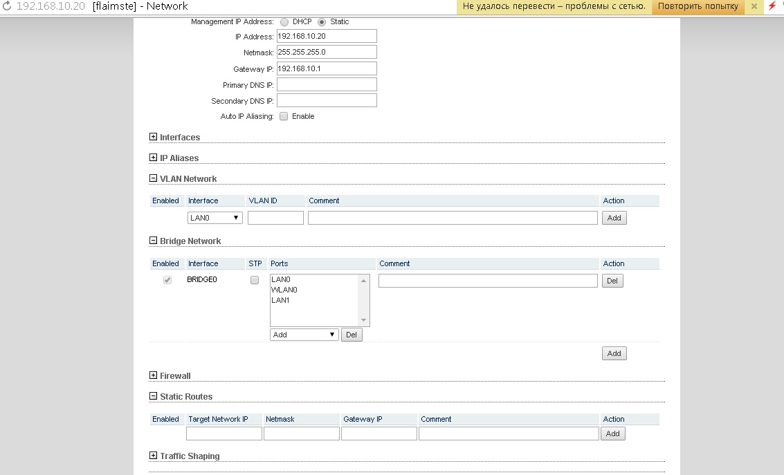Collapse the Bridge Network section

coord(154,241)
